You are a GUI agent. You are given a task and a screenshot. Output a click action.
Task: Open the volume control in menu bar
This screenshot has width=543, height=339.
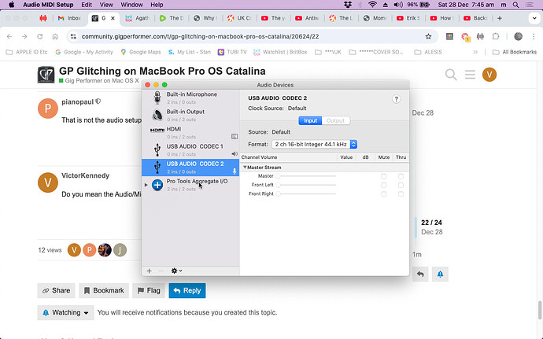398,5
